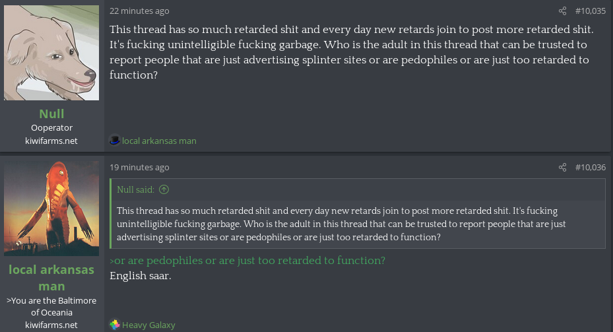
Task: Click the share icon on post #10,035
Action: [x=562, y=11]
